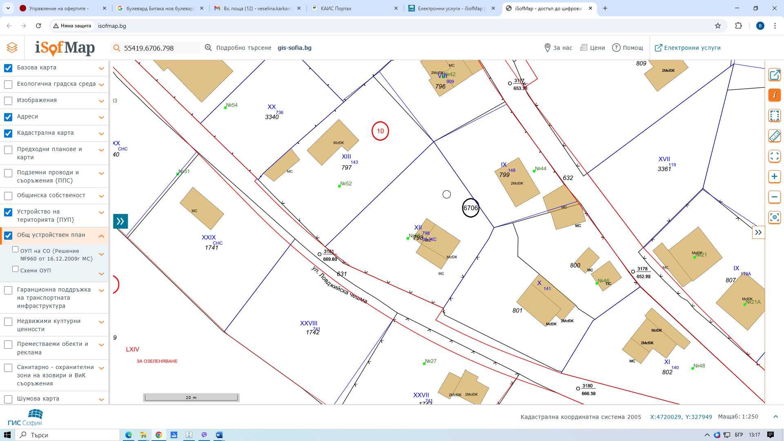Collapse the Общ устройствен план group
The height and width of the screenshot is (441, 784).
[x=101, y=236]
